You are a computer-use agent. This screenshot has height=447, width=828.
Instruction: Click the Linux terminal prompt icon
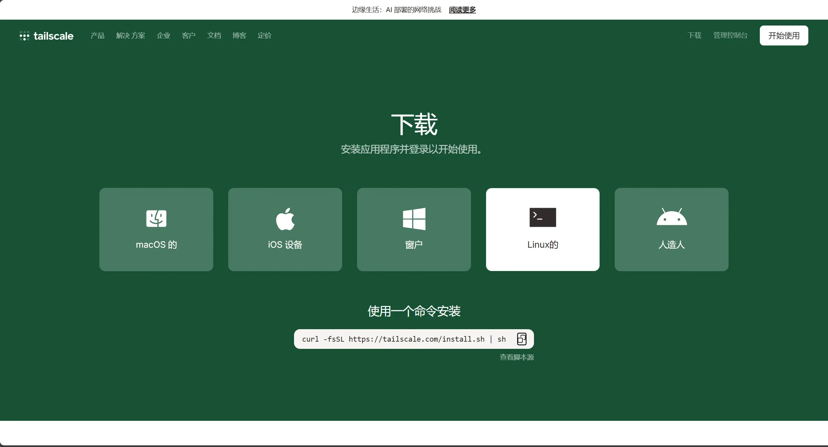pyautogui.click(x=542, y=217)
